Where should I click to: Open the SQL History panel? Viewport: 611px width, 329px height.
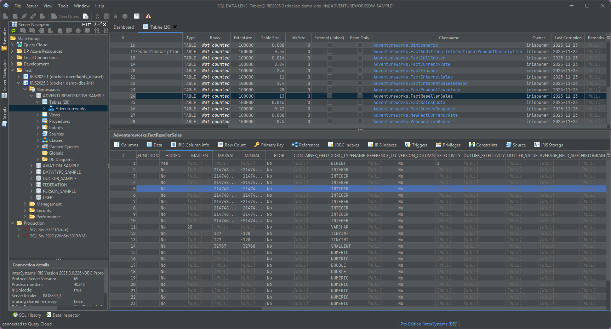[27, 315]
